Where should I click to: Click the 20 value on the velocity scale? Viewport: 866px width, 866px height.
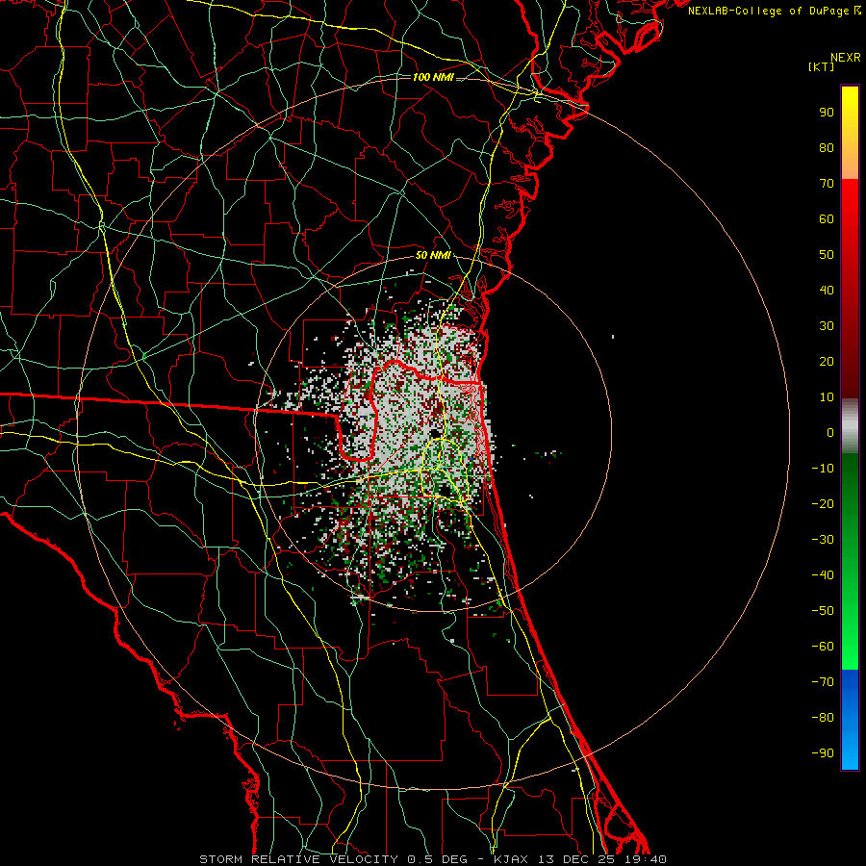click(x=827, y=361)
